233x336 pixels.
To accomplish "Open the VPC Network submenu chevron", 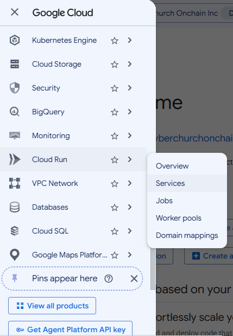I will pos(129,183).
